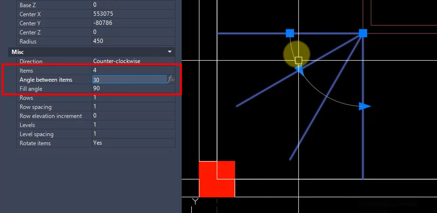This screenshot has width=437, height=213.
Task: Click the square grip on the horizontal line
Action: coord(290,33)
